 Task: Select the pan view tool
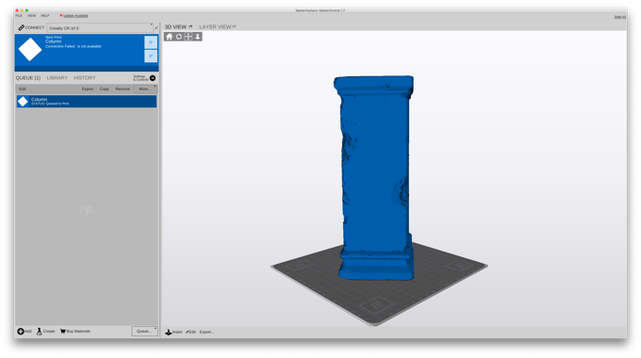pos(188,37)
